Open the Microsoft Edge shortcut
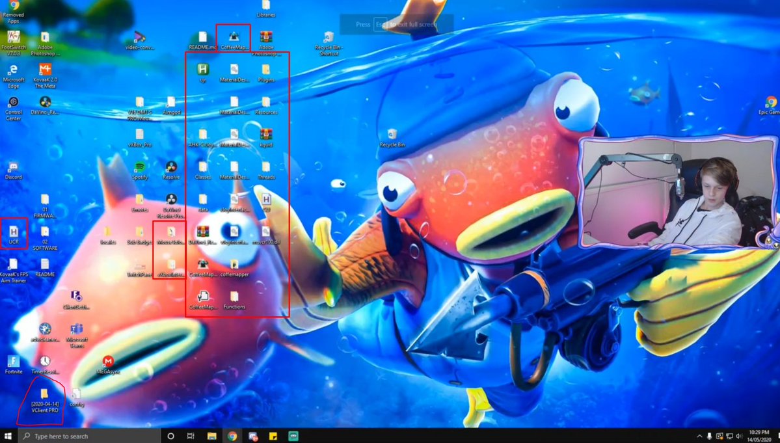The image size is (780, 443). 13,70
